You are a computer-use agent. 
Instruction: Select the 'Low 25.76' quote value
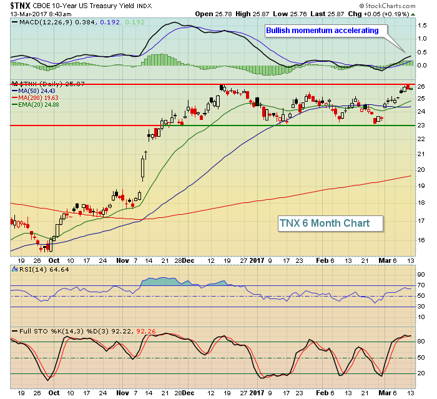pyautogui.click(x=290, y=14)
